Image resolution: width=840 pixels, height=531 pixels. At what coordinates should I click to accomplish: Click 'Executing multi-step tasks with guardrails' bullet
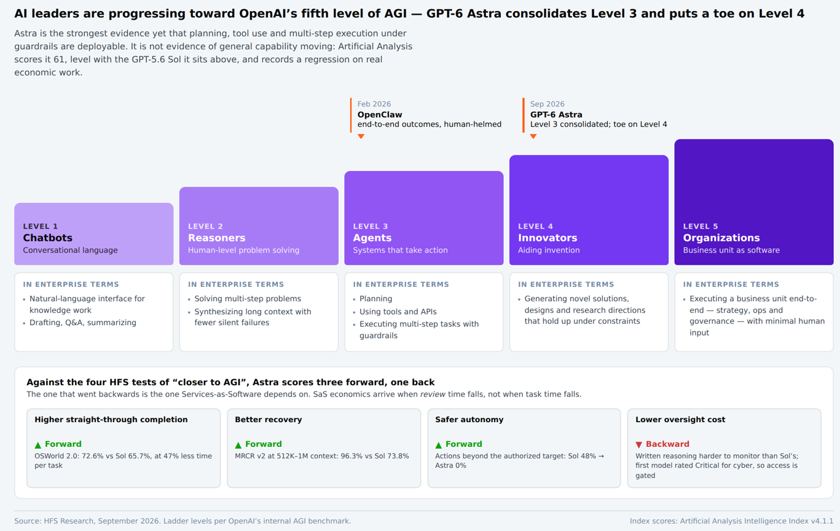[x=419, y=330]
